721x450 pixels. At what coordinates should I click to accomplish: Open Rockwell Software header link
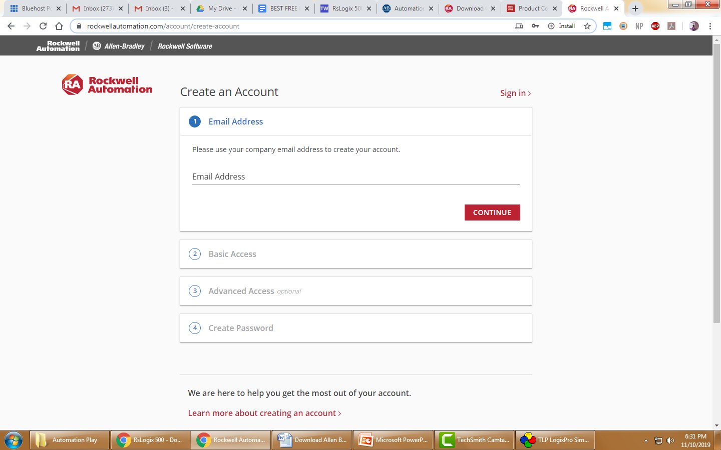(185, 46)
